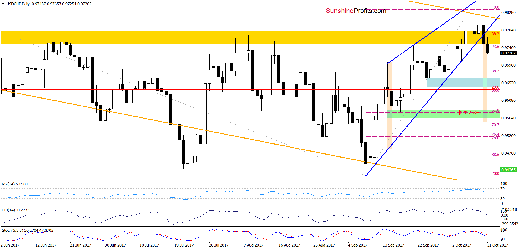
Task: Click the 4 Sep 2017 date label
Action: (x=358, y=245)
